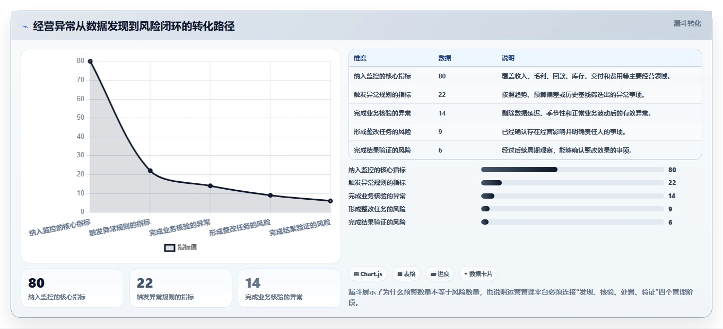Image resolution: width=723 pixels, height=329 pixels.
Task: Click the progress bar for 纳入监控的核心指标
Action: [x=572, y=170]
